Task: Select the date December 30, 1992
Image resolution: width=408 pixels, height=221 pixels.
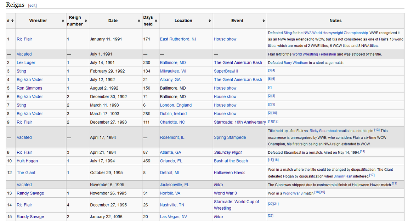Action: click(108, 97)
